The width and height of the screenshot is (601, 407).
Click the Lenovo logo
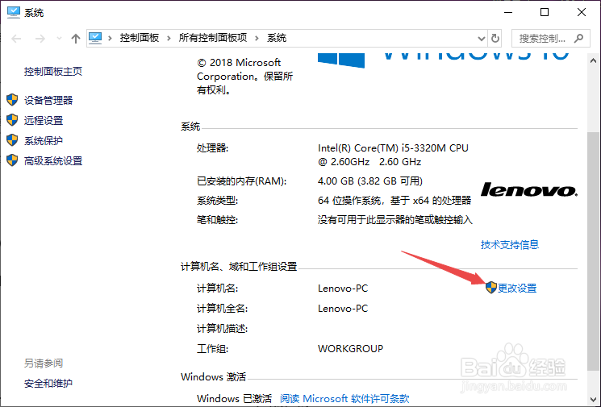click(x=529, y=189)
